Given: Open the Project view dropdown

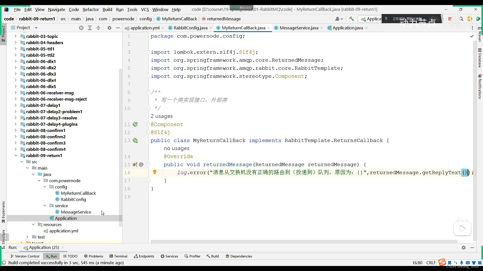Looking at the screenshot, I should click(36, 28).
